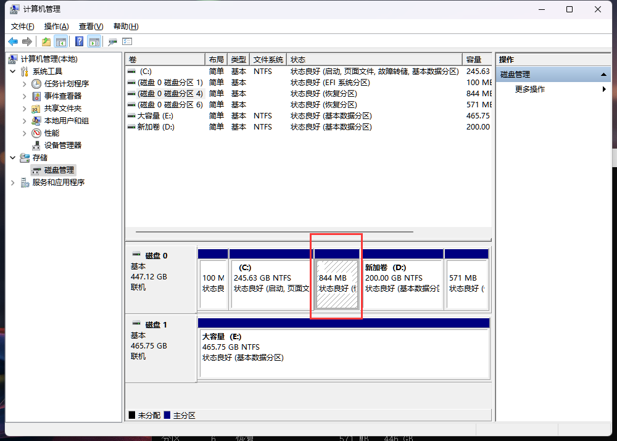Sort by the 文件系统 column header
This screenshot has width=617, height=441.
coord(268,59)
